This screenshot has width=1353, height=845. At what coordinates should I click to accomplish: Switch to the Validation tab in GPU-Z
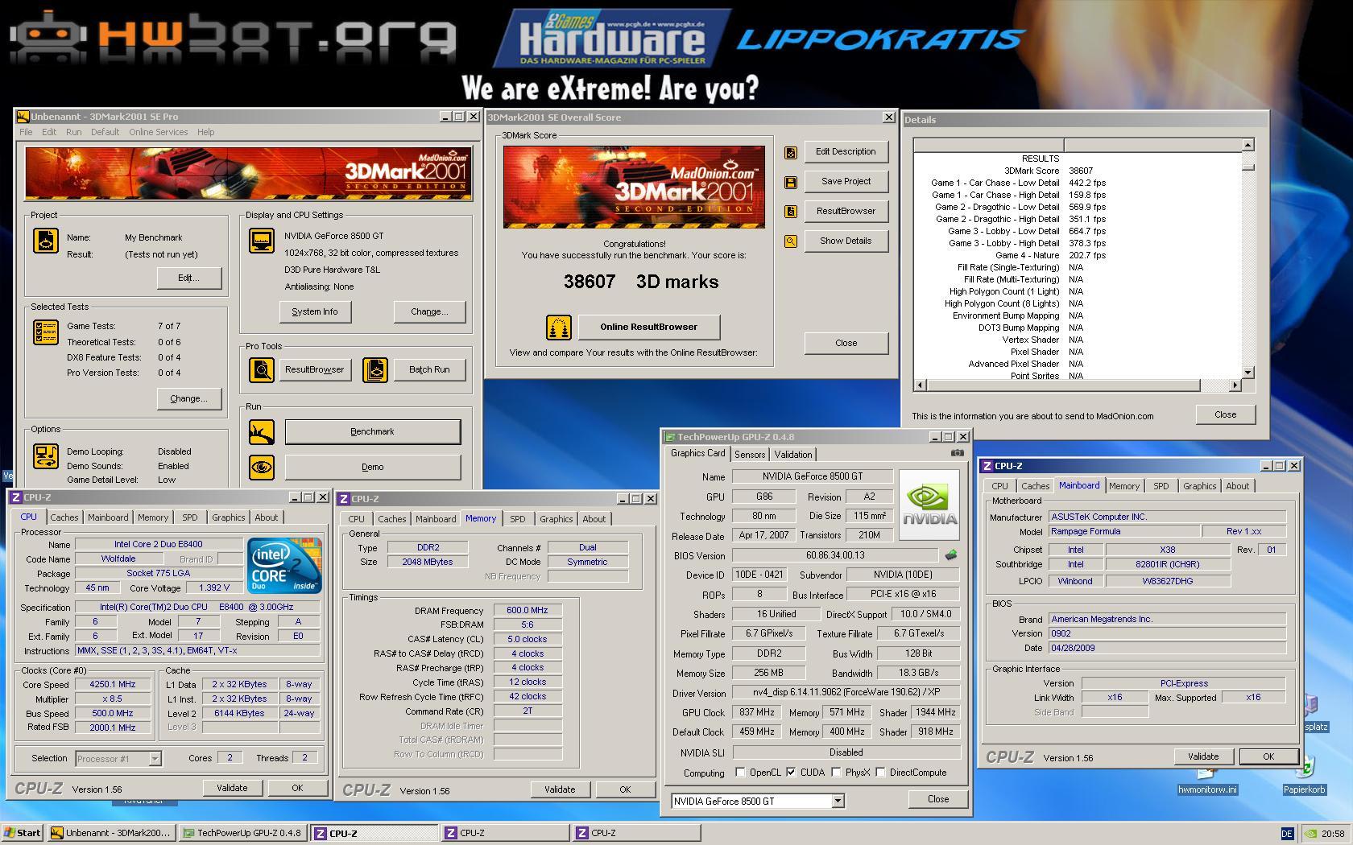click(793, 455)
